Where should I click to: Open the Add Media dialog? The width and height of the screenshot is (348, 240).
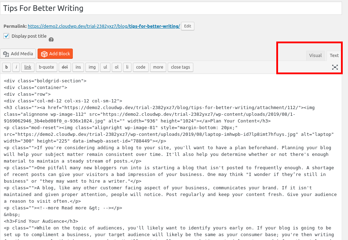[18, 54]
